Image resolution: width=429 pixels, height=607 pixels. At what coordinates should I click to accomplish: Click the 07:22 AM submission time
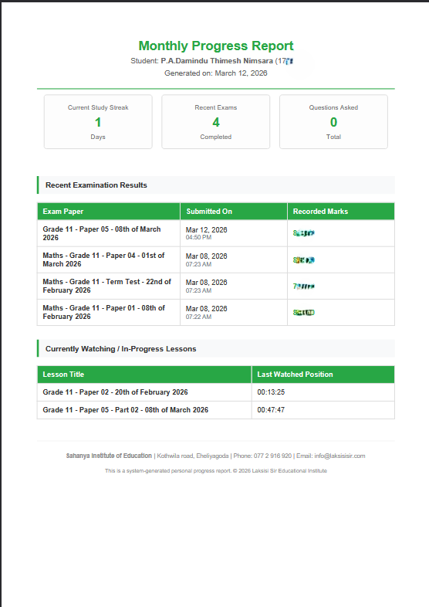[198, 317]
